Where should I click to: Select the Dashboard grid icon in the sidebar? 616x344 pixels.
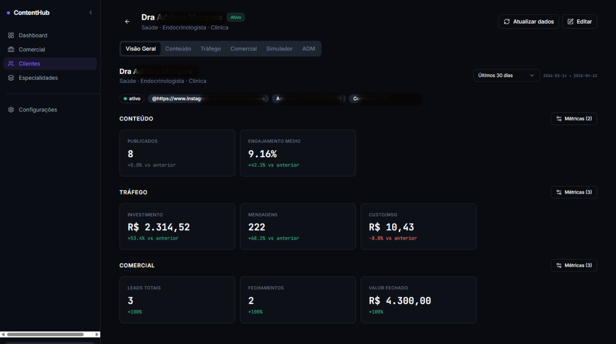click(11, 35)
